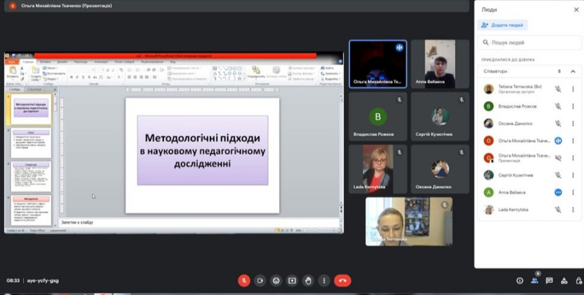Viewport: 584px width, 295px height.
Task: Raise hand in the meeting
Action: pyautogui.click(x=308, y=280)
